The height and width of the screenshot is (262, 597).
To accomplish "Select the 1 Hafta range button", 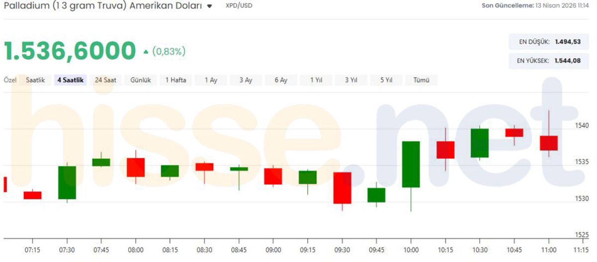I will (176, 80).
